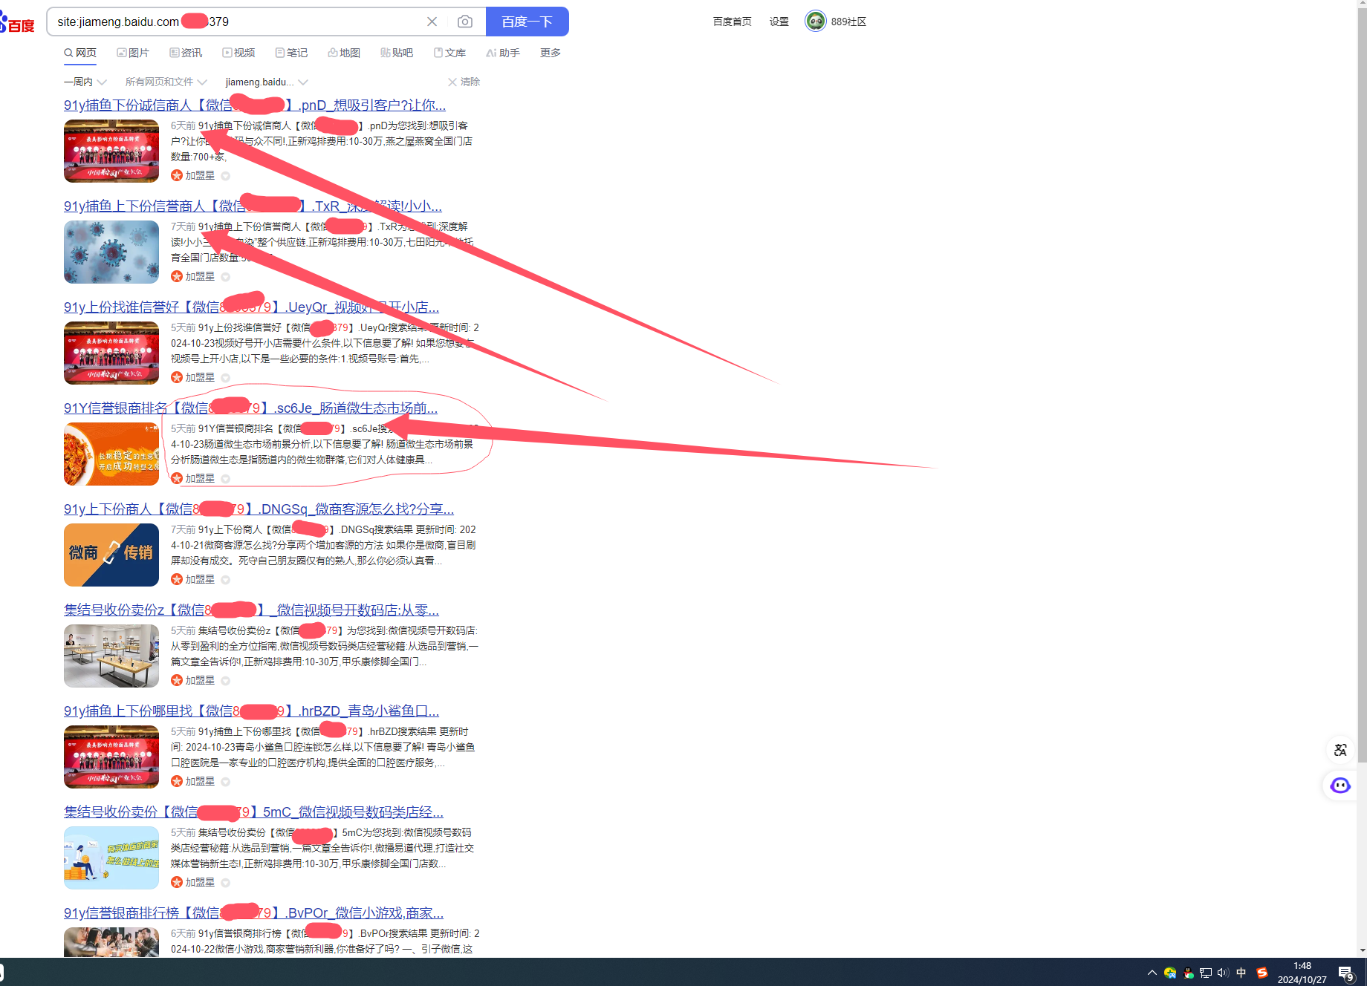This screenshot has width=1367, height=986.
Task: Click the showroom thumbnail of 集结号收份卖份z result
Action: [111, 656]
